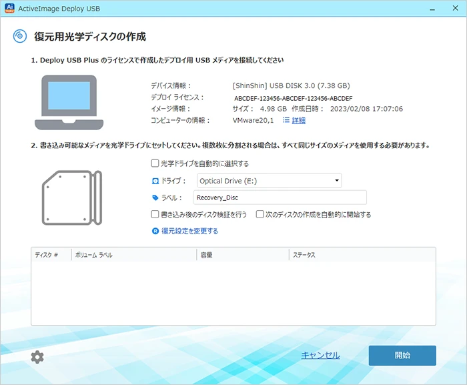Click the [ShinShin] USB DISK 3.0 device text
467x385 pixels.
tap(292, 86)
